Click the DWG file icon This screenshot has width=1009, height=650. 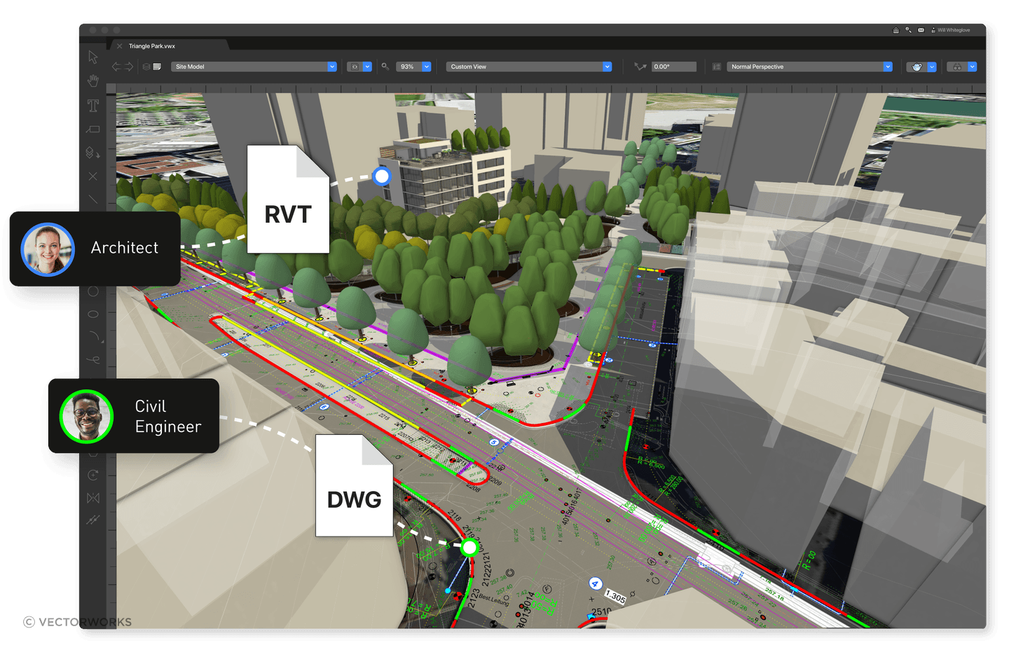click(x=354, y=486)
